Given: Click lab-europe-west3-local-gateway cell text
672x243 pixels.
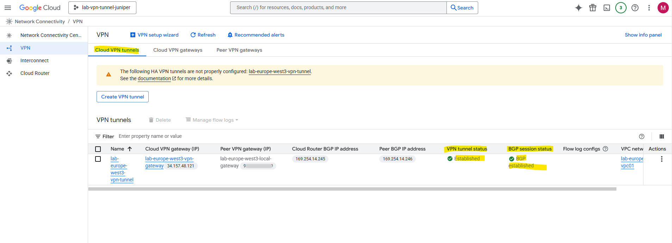Looking at the screenshot, I should pos(246,162).
